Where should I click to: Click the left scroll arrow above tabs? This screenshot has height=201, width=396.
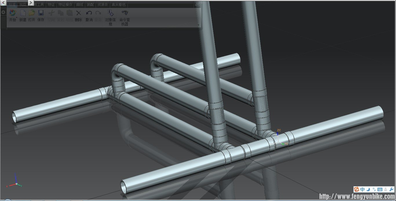click(x=3, y=2)
